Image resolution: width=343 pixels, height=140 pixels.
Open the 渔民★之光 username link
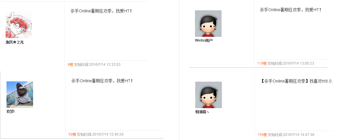[x=15, y=42]
